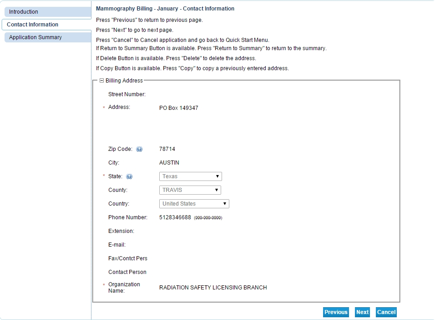Click the Country dropdown arrow
This screenshot has height=320, width=435.
225,204
